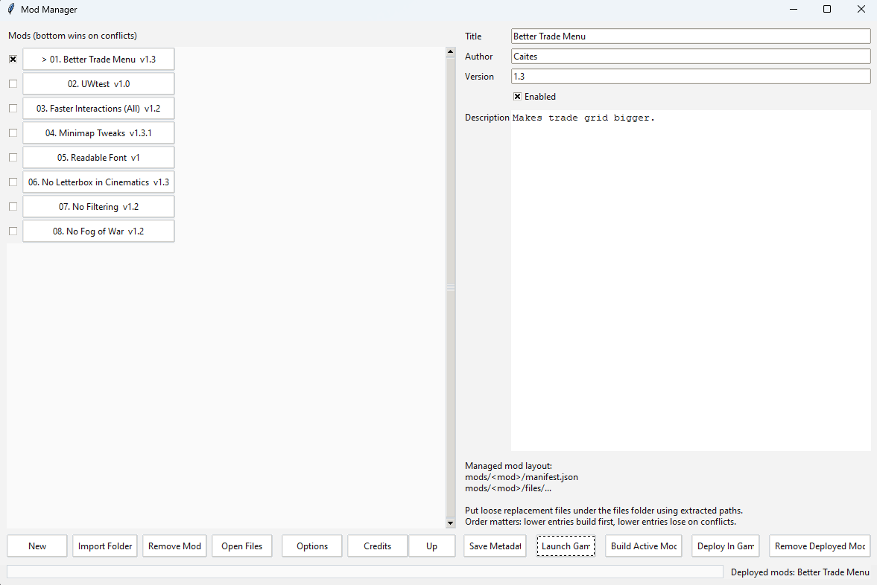Select the 08. No Fog of War v1.2 mod

point(98,231)
